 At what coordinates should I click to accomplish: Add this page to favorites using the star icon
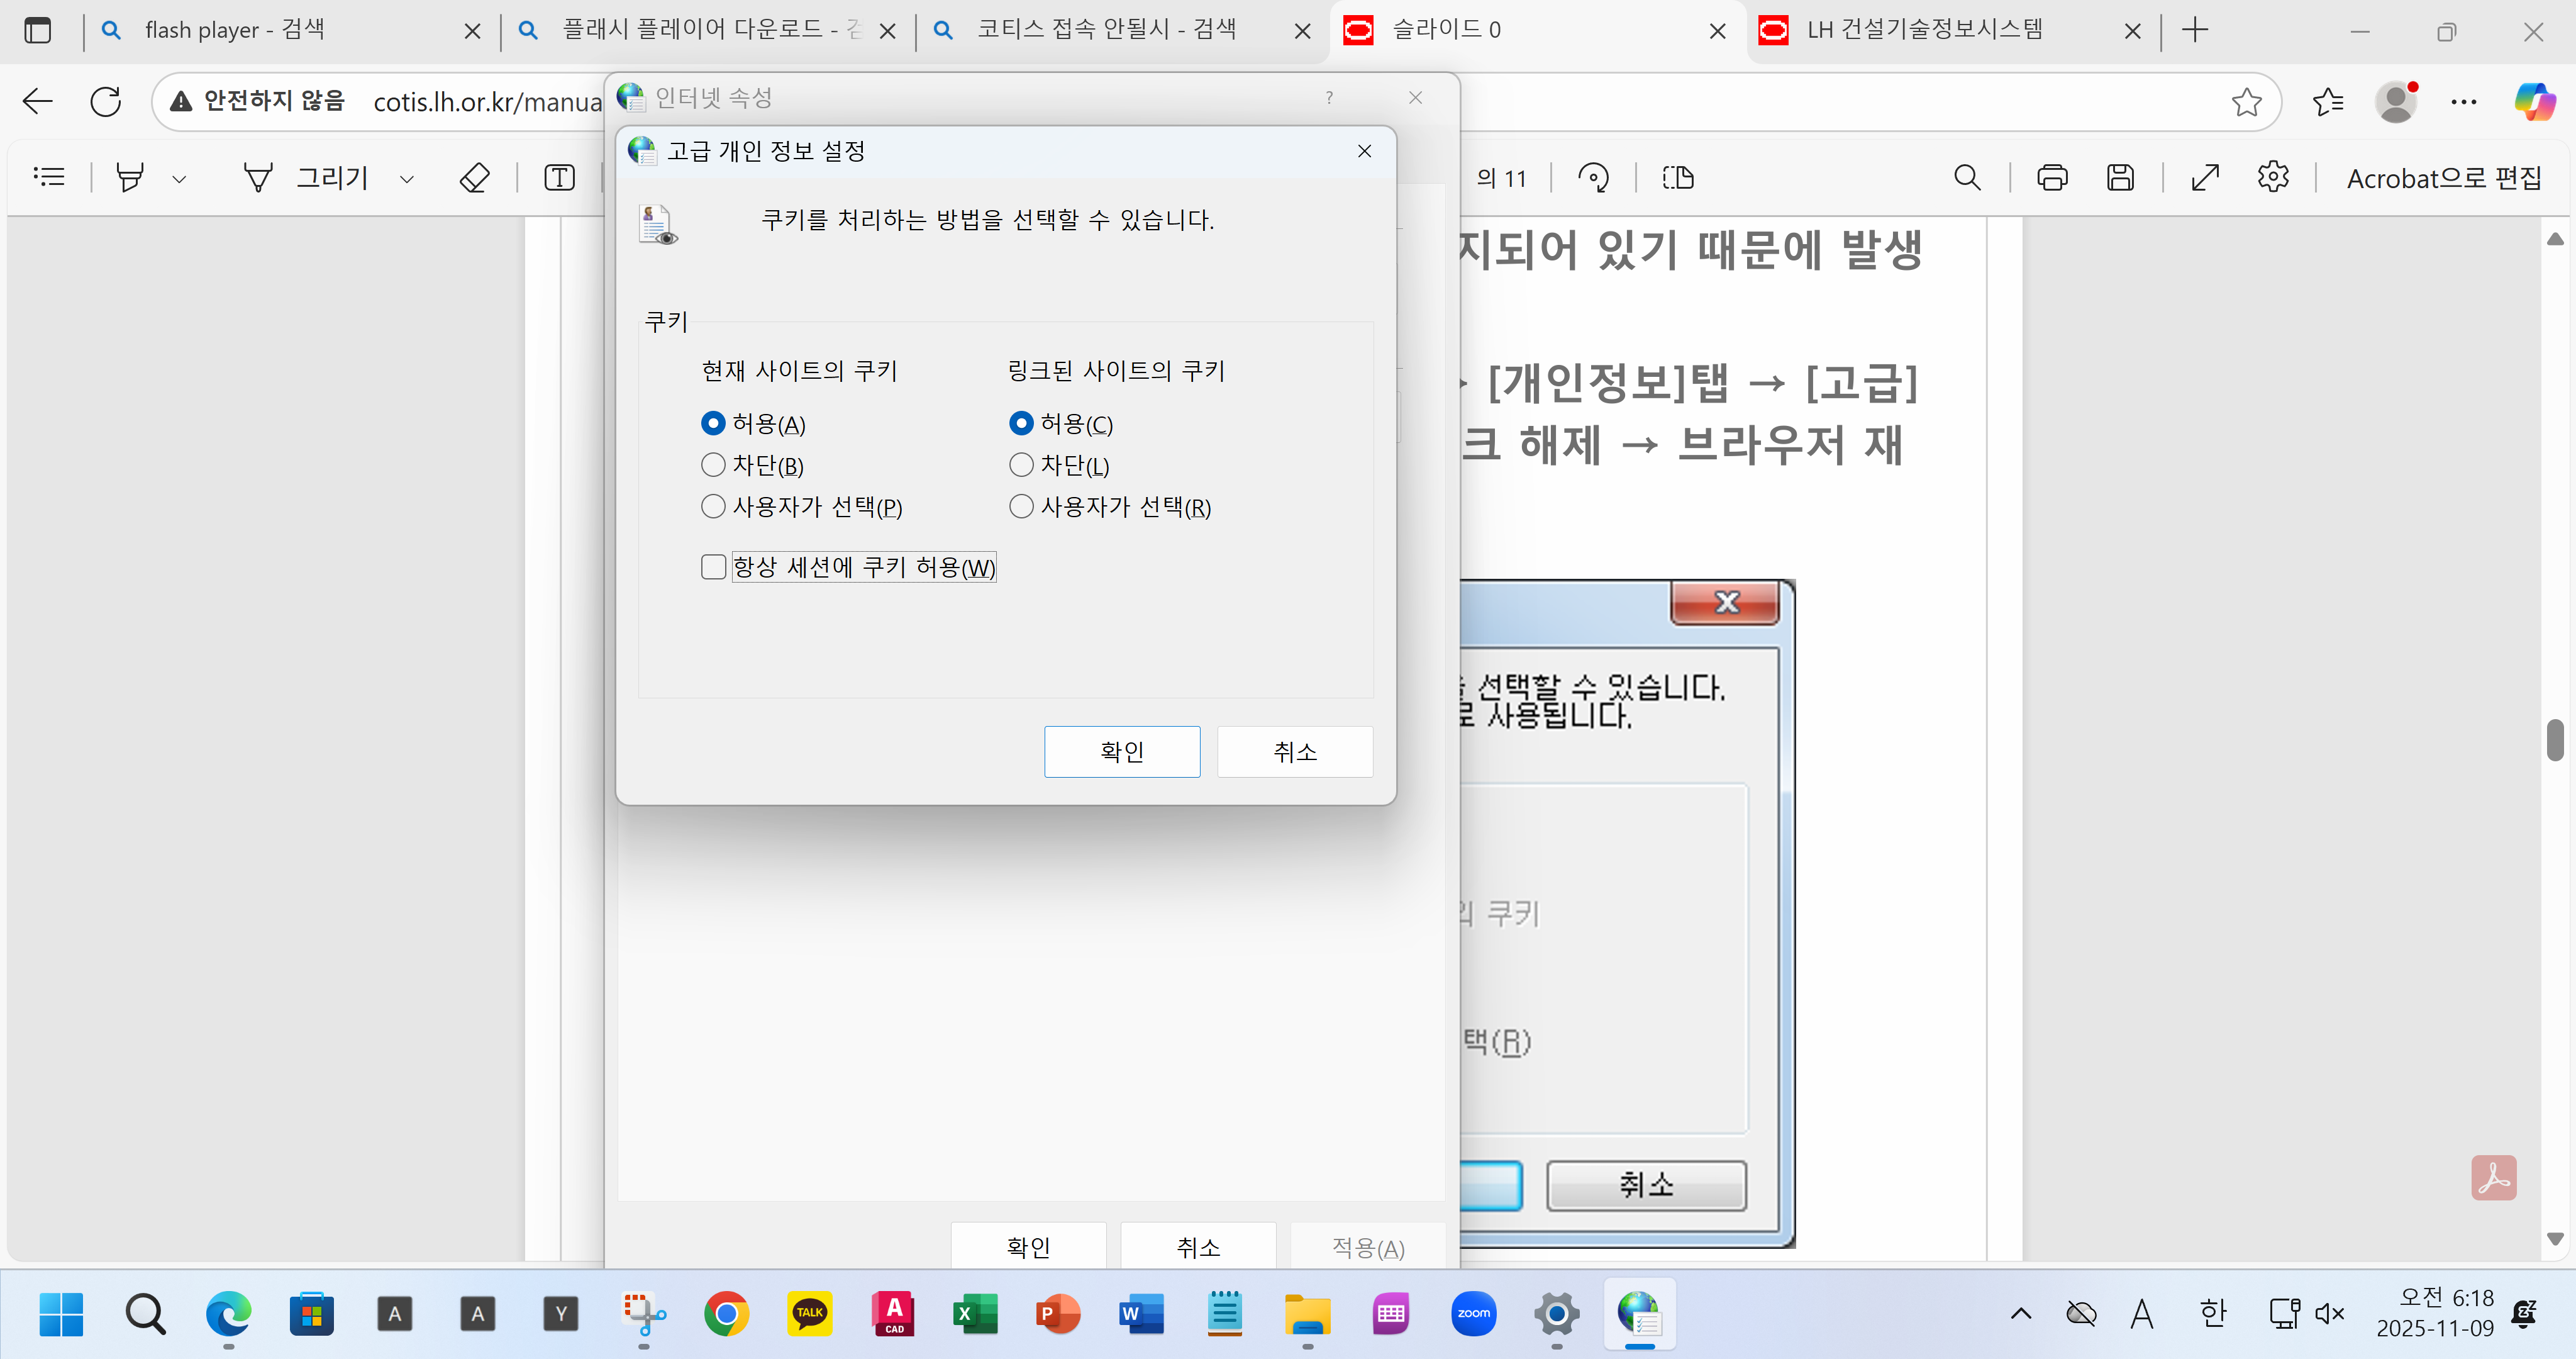click(x=2246, y=101)
